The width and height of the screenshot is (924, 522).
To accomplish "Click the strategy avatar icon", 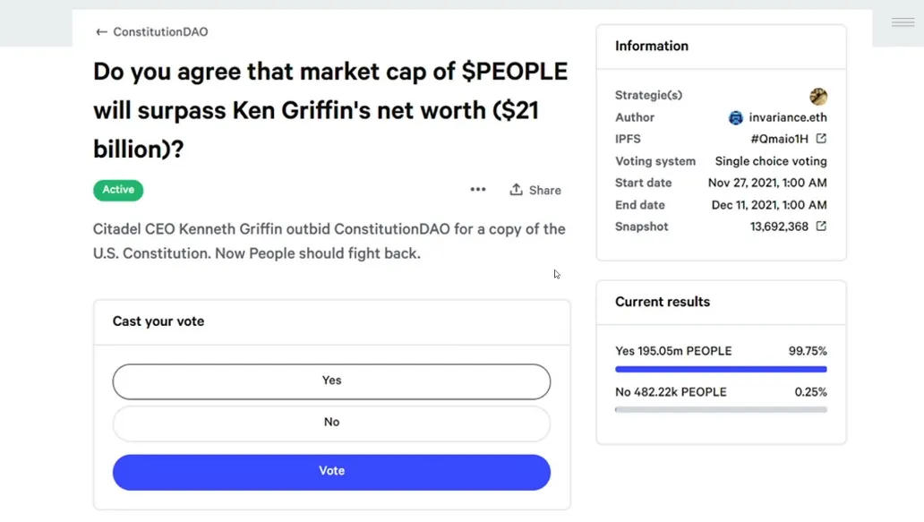I will point(818,96).
